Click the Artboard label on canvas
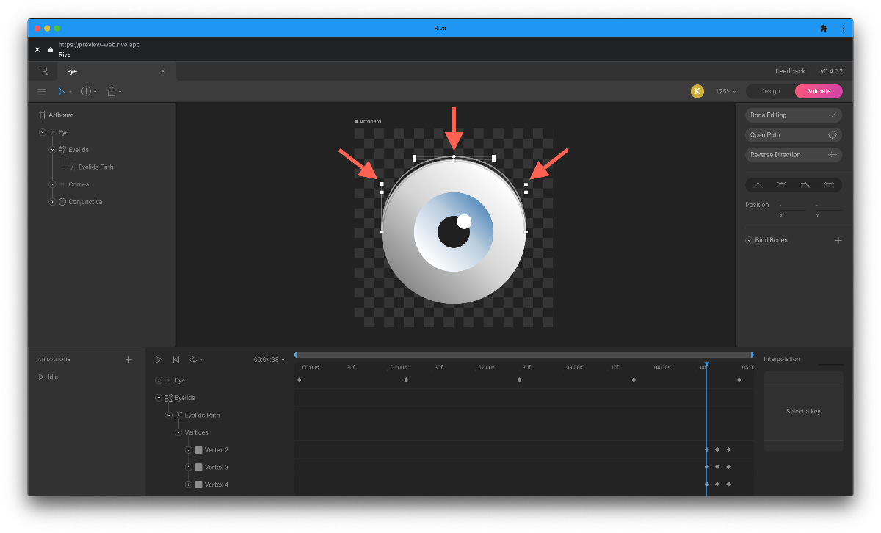The height and width of the screenshot is (533, 881). pyautogui.click(x=370, y=121)
